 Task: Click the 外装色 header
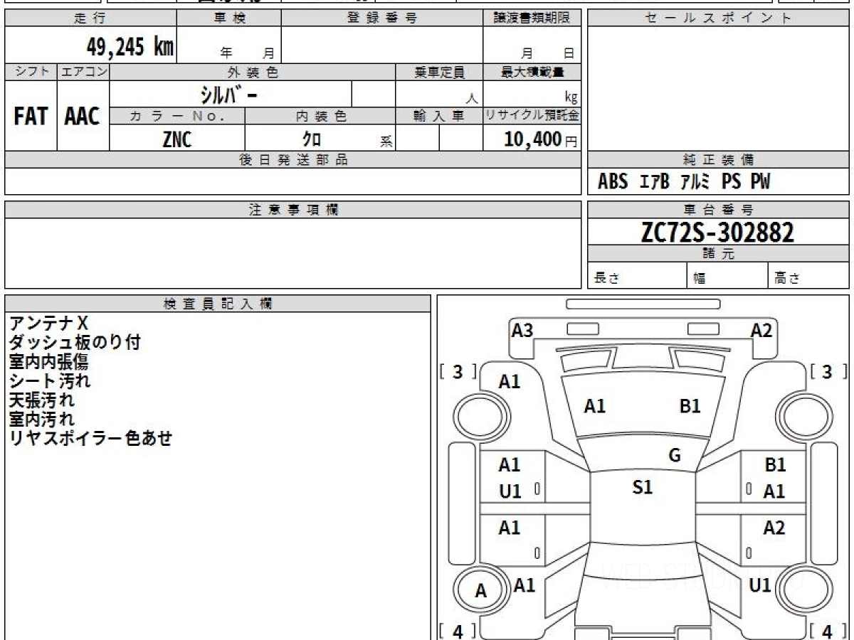coord(253,72)
